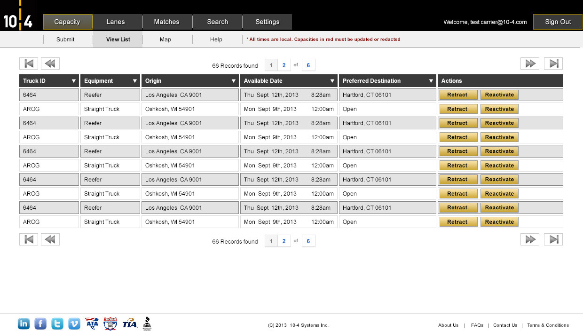The image size is (583, 332).
Task: Click the TIA logo in footer
Action: coord(129,324)
